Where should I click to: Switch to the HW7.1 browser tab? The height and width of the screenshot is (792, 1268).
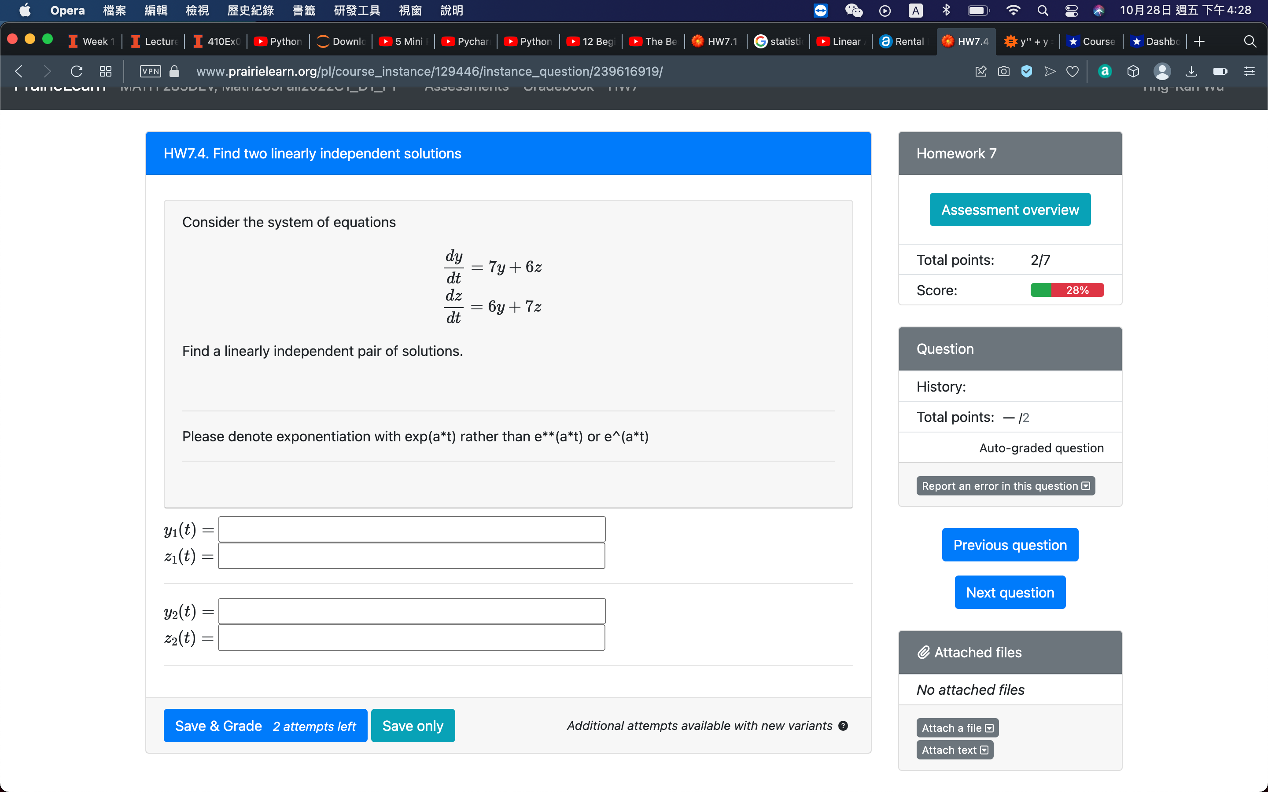click(715, 41)
